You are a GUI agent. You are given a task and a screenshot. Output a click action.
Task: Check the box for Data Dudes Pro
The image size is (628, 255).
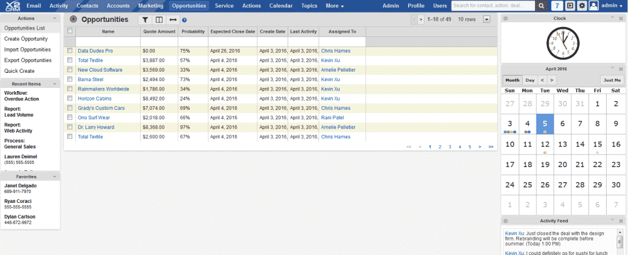point(70,51)
